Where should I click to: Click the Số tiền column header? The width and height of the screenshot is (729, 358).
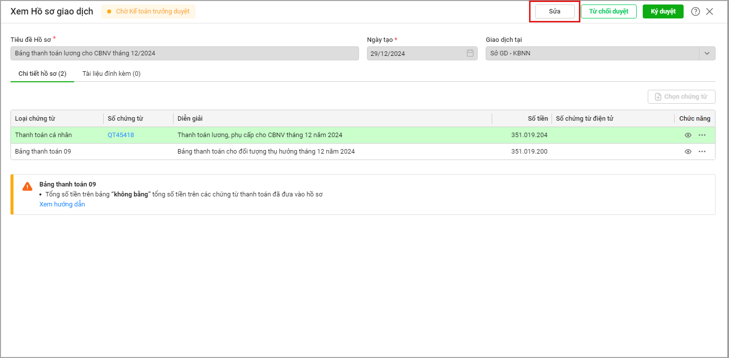point(538,119)
